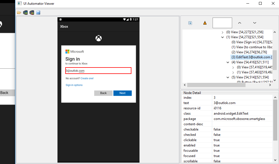This screenshot has width=279, height=164.
Task: Click Node Detail scrollbar down arrow
Action: tap(275, 160)
